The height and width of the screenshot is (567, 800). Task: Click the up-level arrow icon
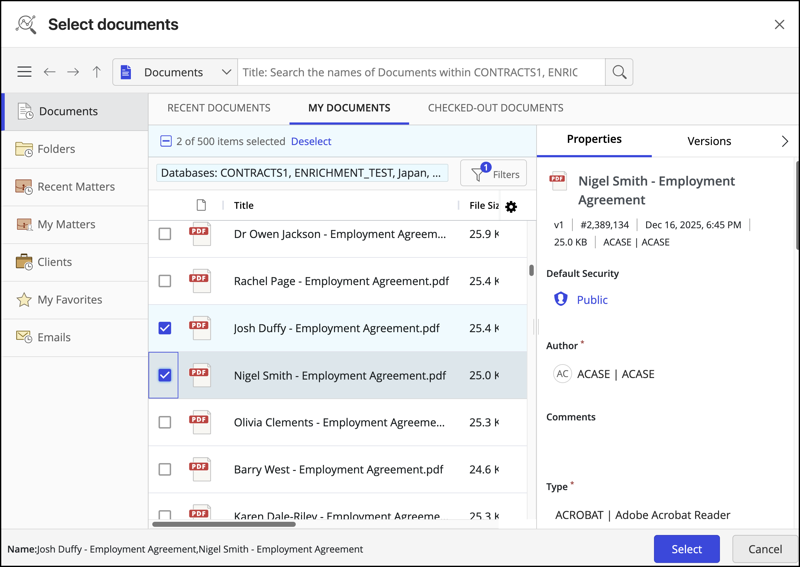pos(97,72)
